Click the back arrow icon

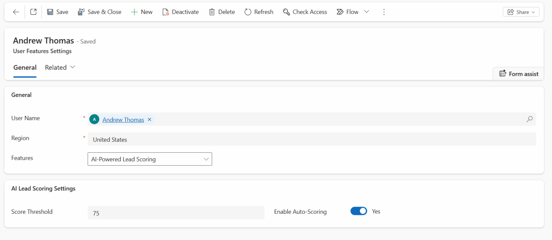(x=16, y=12)
